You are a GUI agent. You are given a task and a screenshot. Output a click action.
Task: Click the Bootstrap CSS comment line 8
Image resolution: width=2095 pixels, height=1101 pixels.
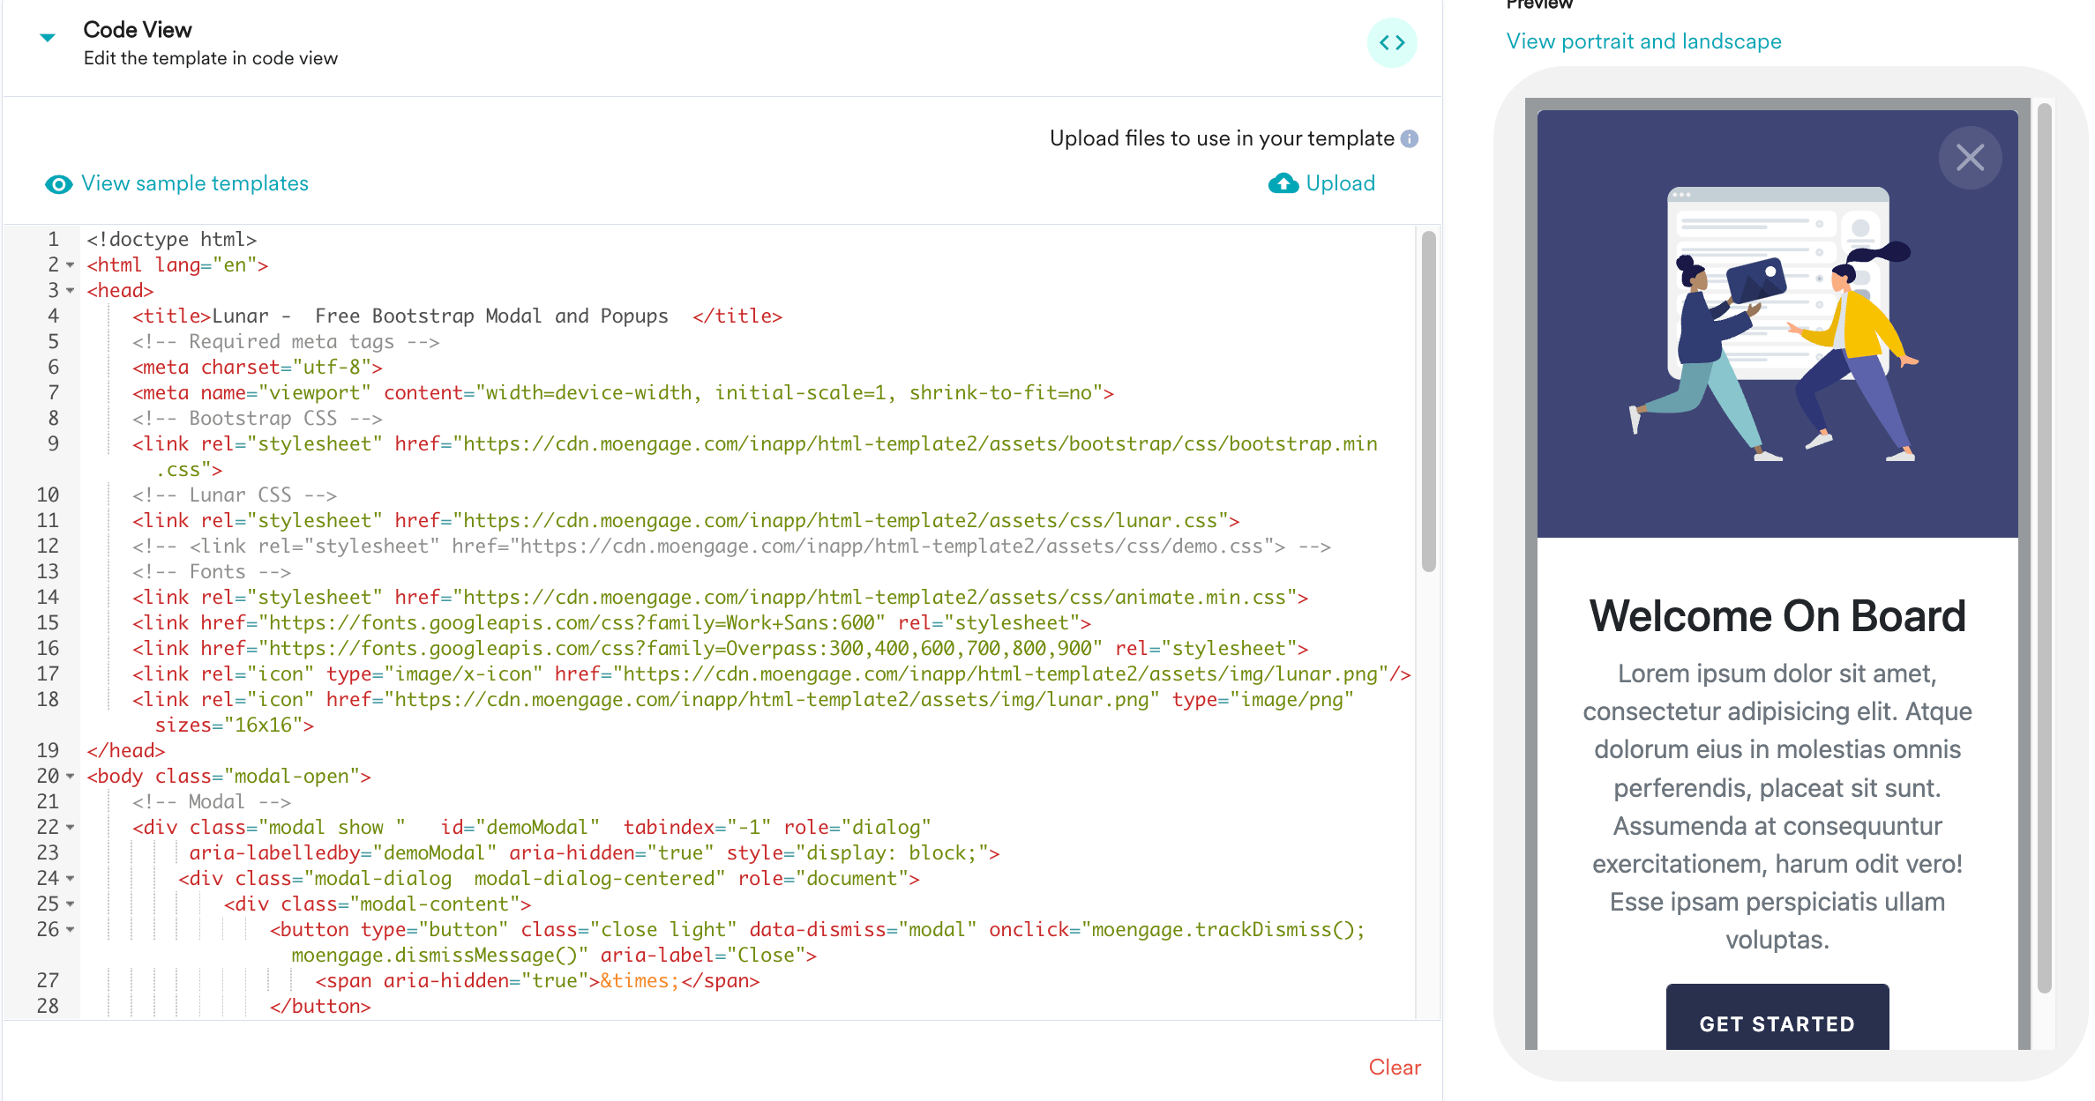[x=258, y=418]
